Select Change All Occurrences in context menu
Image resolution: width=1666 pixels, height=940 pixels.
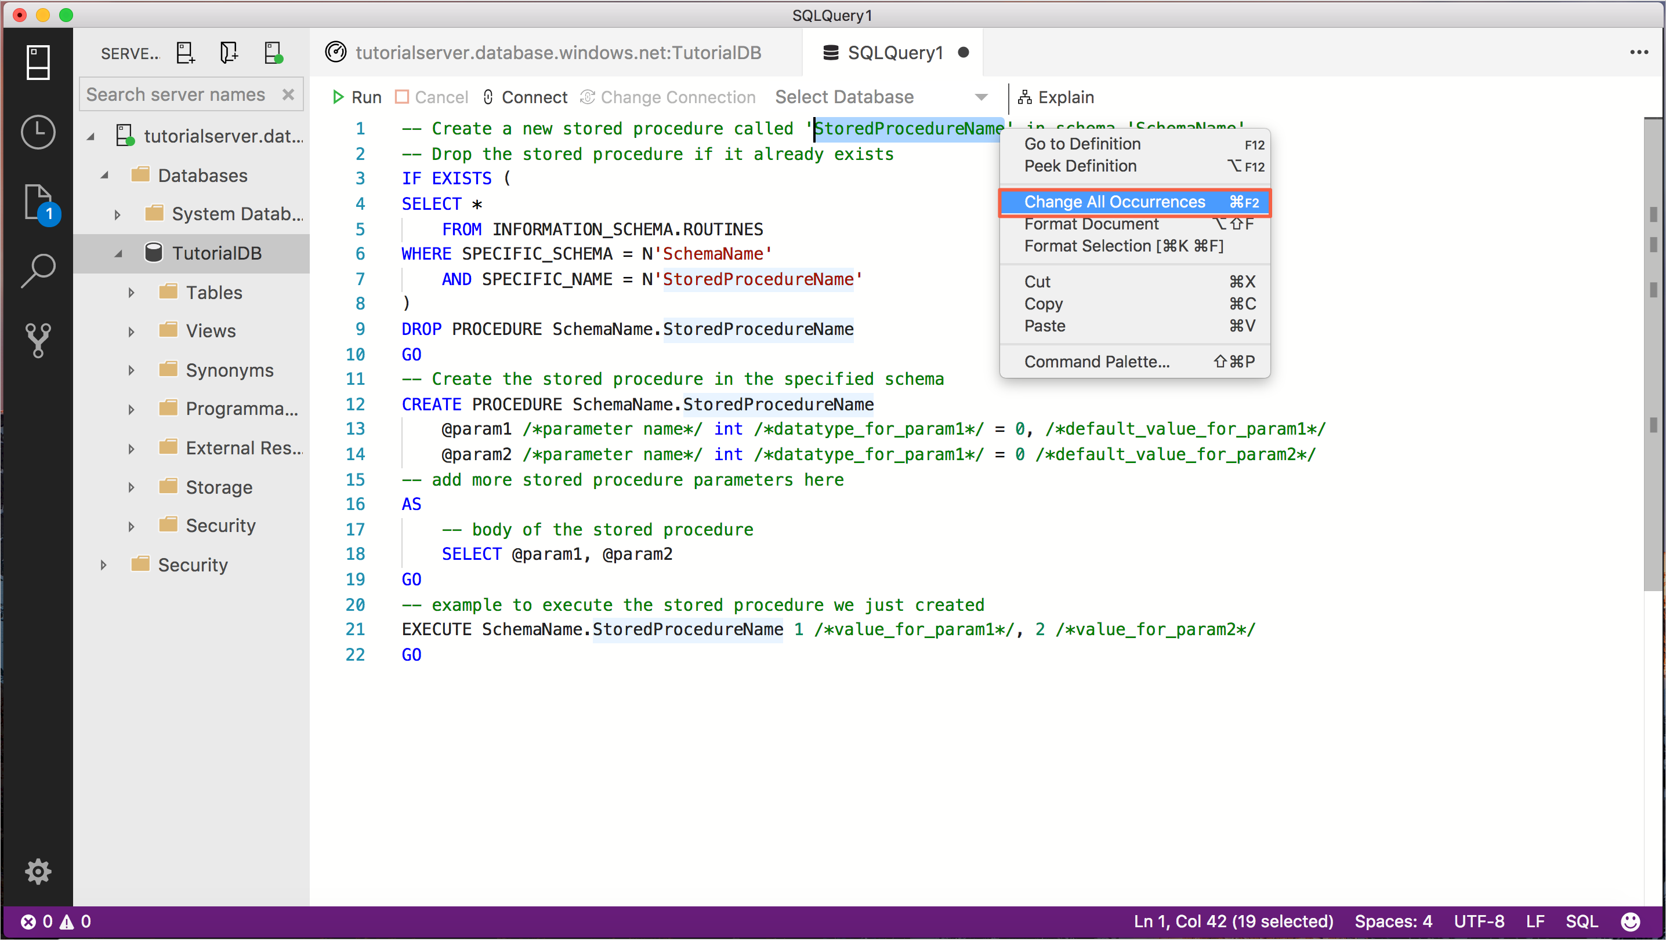tap(1114, 201)
